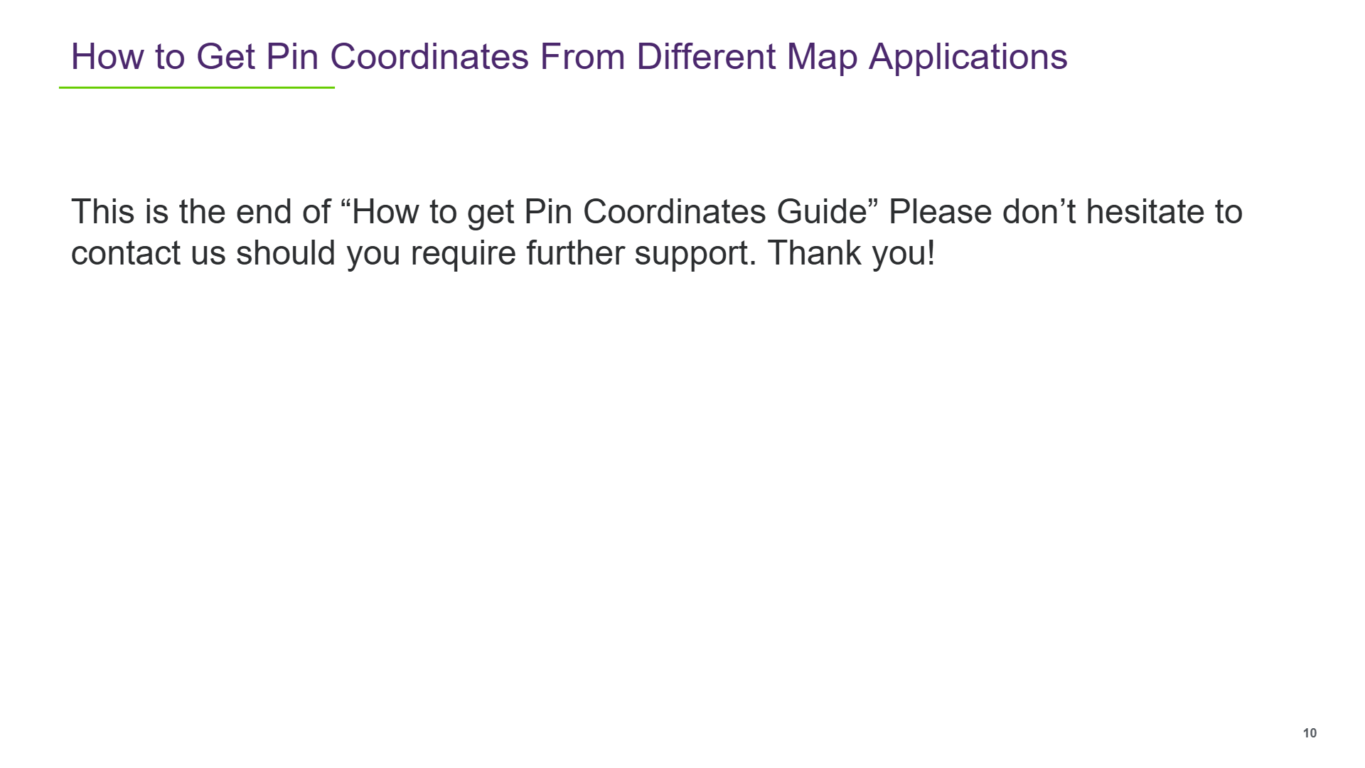Click the word "Please" in body text

(x=940, y=212)
